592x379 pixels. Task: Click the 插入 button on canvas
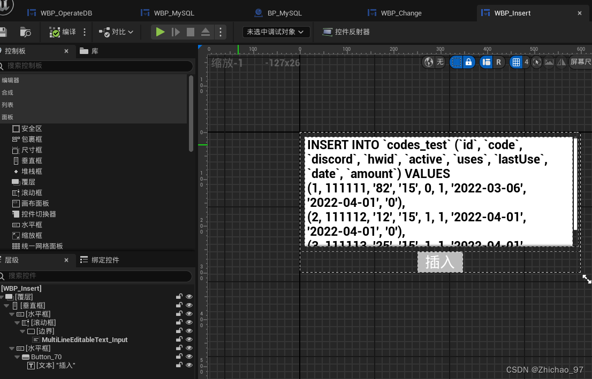[x=440, y=262]
